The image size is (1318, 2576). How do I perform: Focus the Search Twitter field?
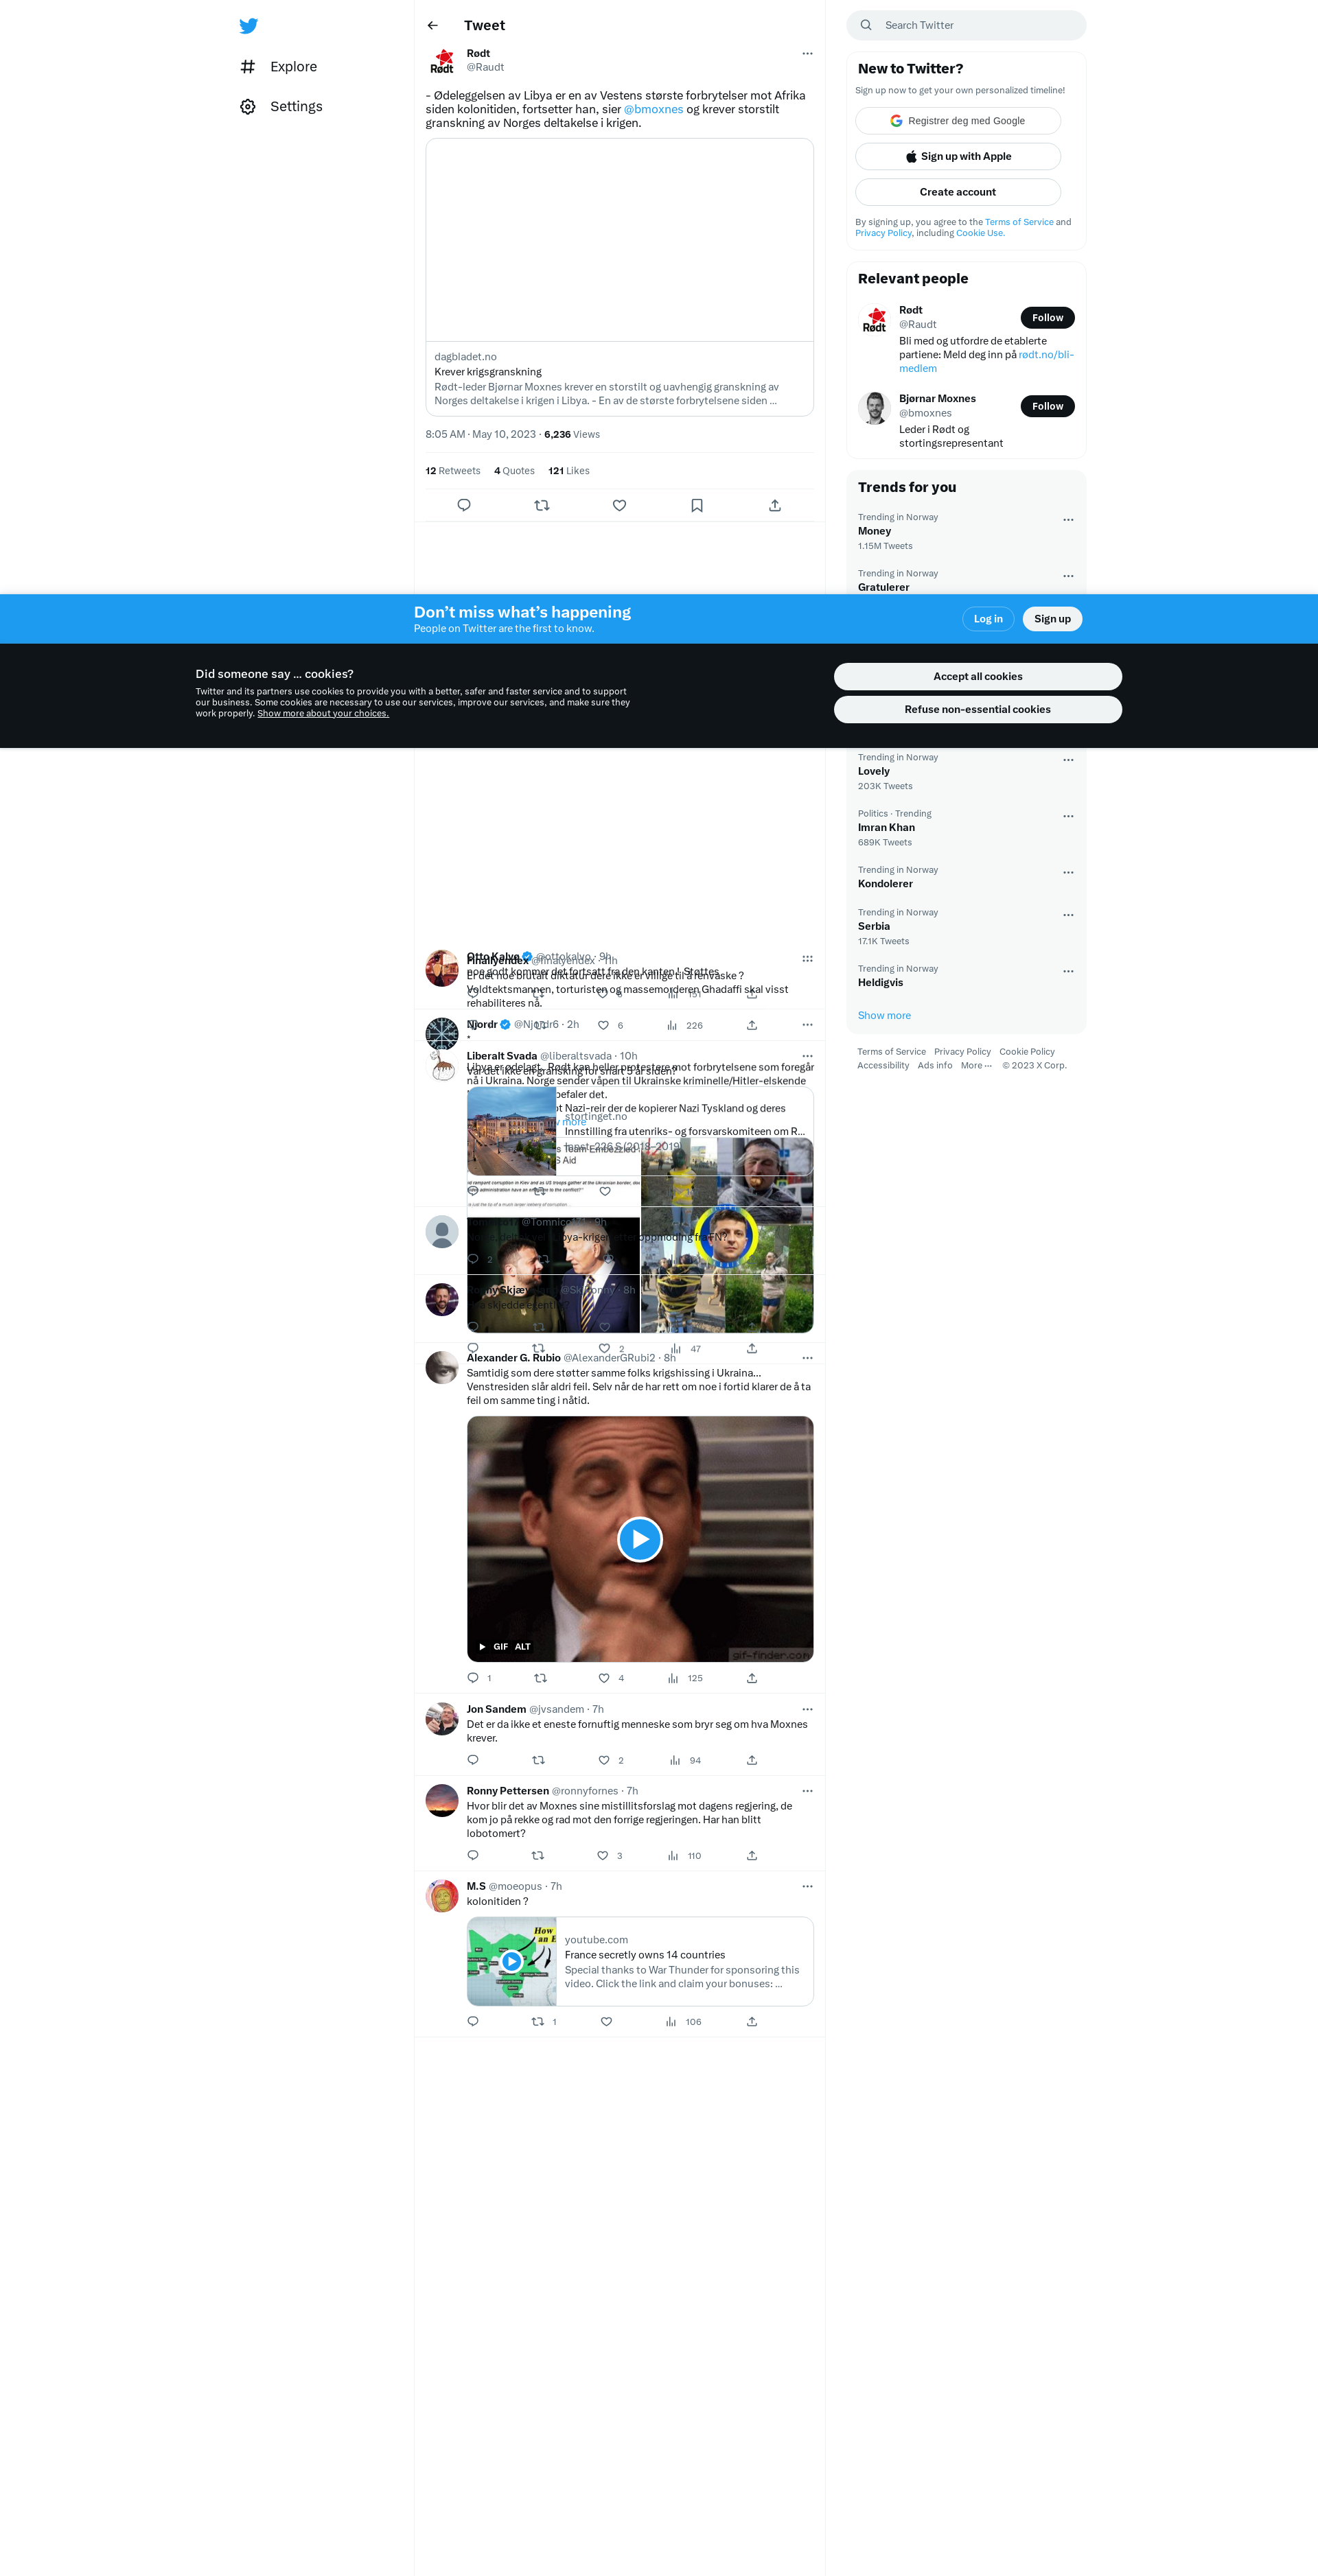966,26
